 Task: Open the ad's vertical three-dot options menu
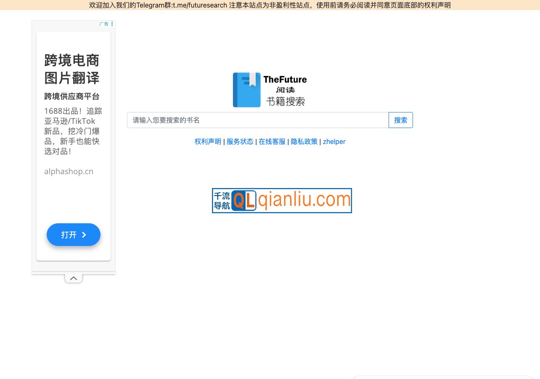pyautogui.click(x=112, y=24)
